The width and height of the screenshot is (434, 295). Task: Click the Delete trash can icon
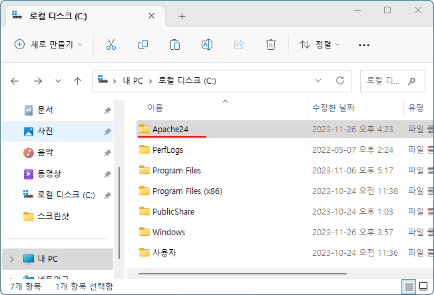(271, 45)
